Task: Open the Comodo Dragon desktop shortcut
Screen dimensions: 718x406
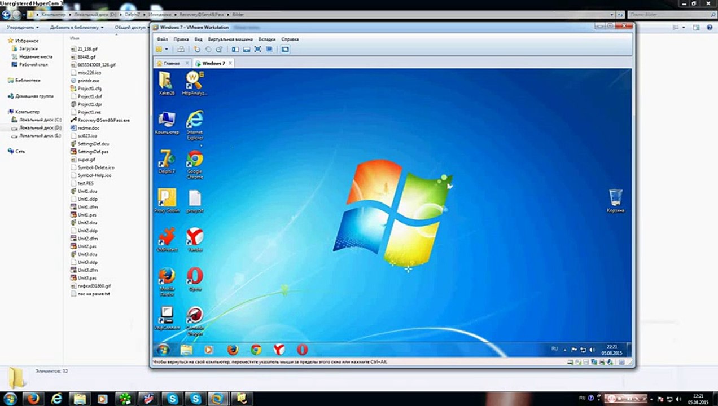Action: (x=195, y=321)
